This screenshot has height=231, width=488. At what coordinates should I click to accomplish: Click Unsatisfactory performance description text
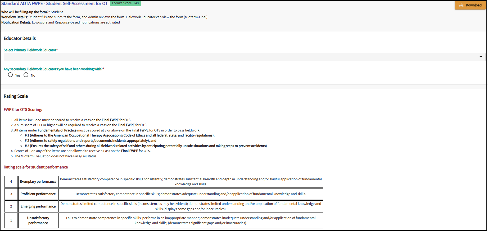(191, 220)
